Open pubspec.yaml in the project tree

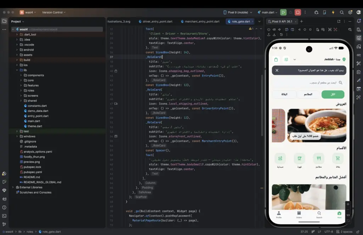click(x=33, y=172)
